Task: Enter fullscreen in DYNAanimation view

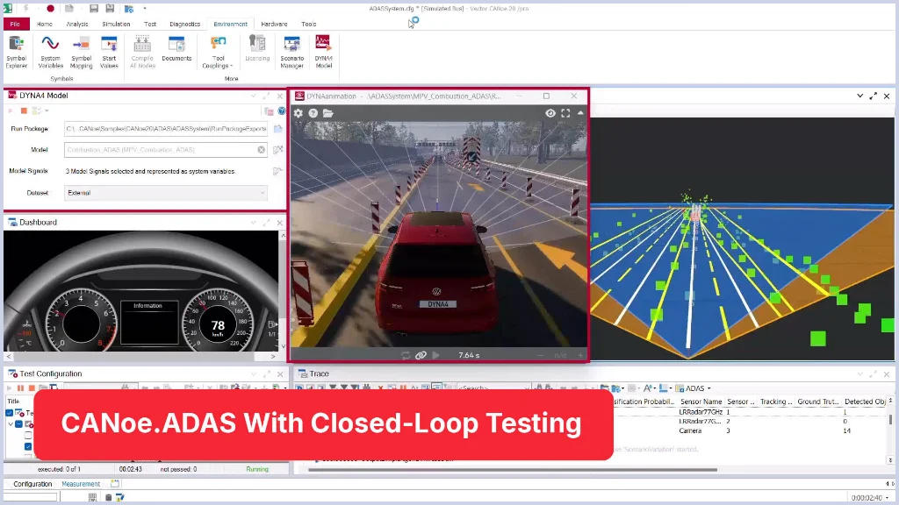Action: pos(565,113)
